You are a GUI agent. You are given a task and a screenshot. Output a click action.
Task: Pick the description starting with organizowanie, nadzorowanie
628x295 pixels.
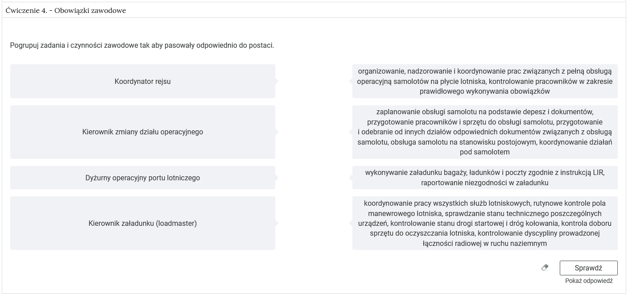point(485,81)
